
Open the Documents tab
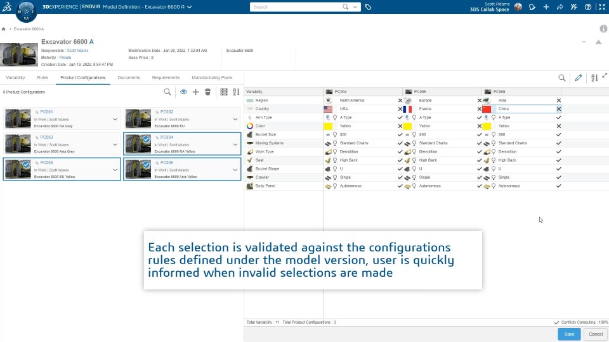129,77
